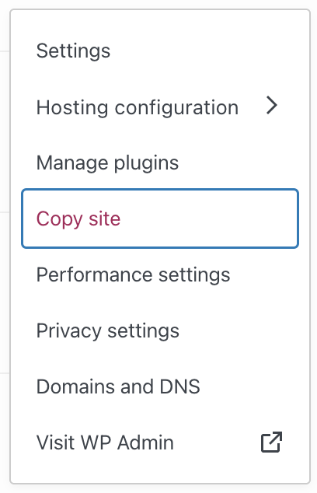Go to Privacy settings
Image resolution: width=317 pixels, height=493 pixels.
(160, 330)
